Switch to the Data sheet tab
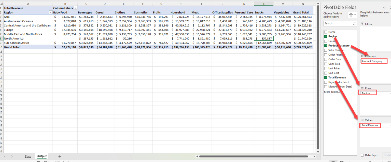The image size is (391, 162). pos(28,156)
